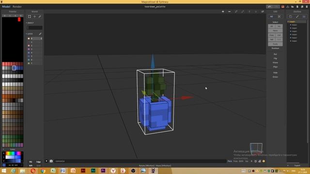Click the Paste button
Viewport: 310px width, 174px height.
tap(275, 44)
